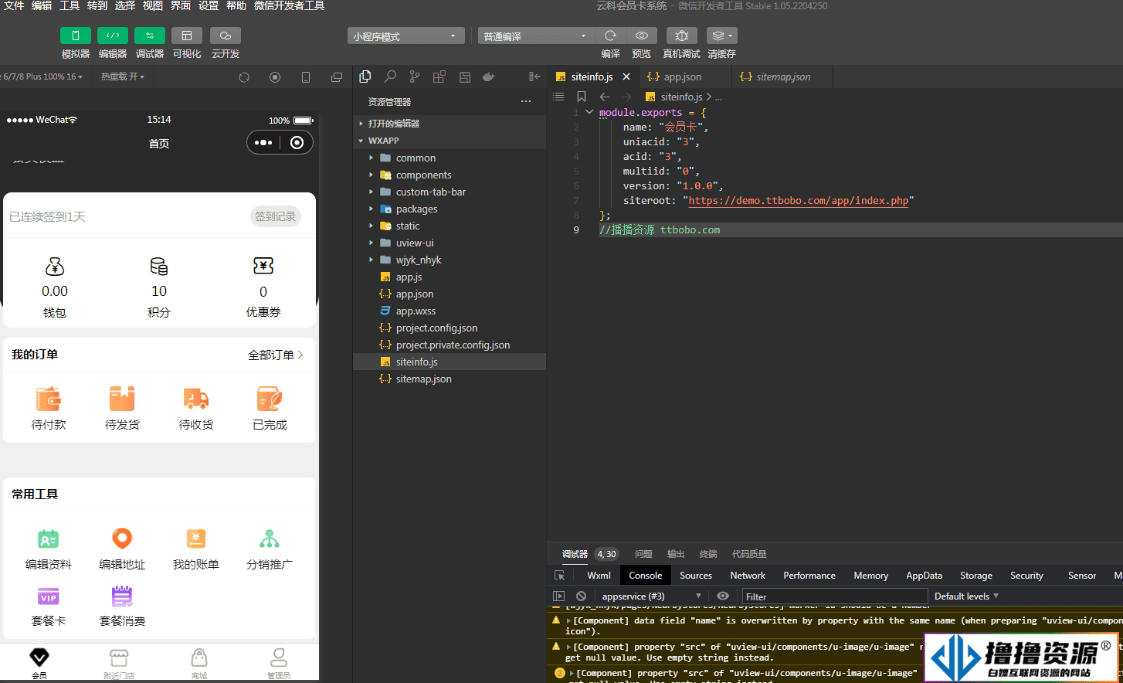Open the Cloud Development button
The width and height of the screenshot is (1123, 683).
[x=225, y=36]
